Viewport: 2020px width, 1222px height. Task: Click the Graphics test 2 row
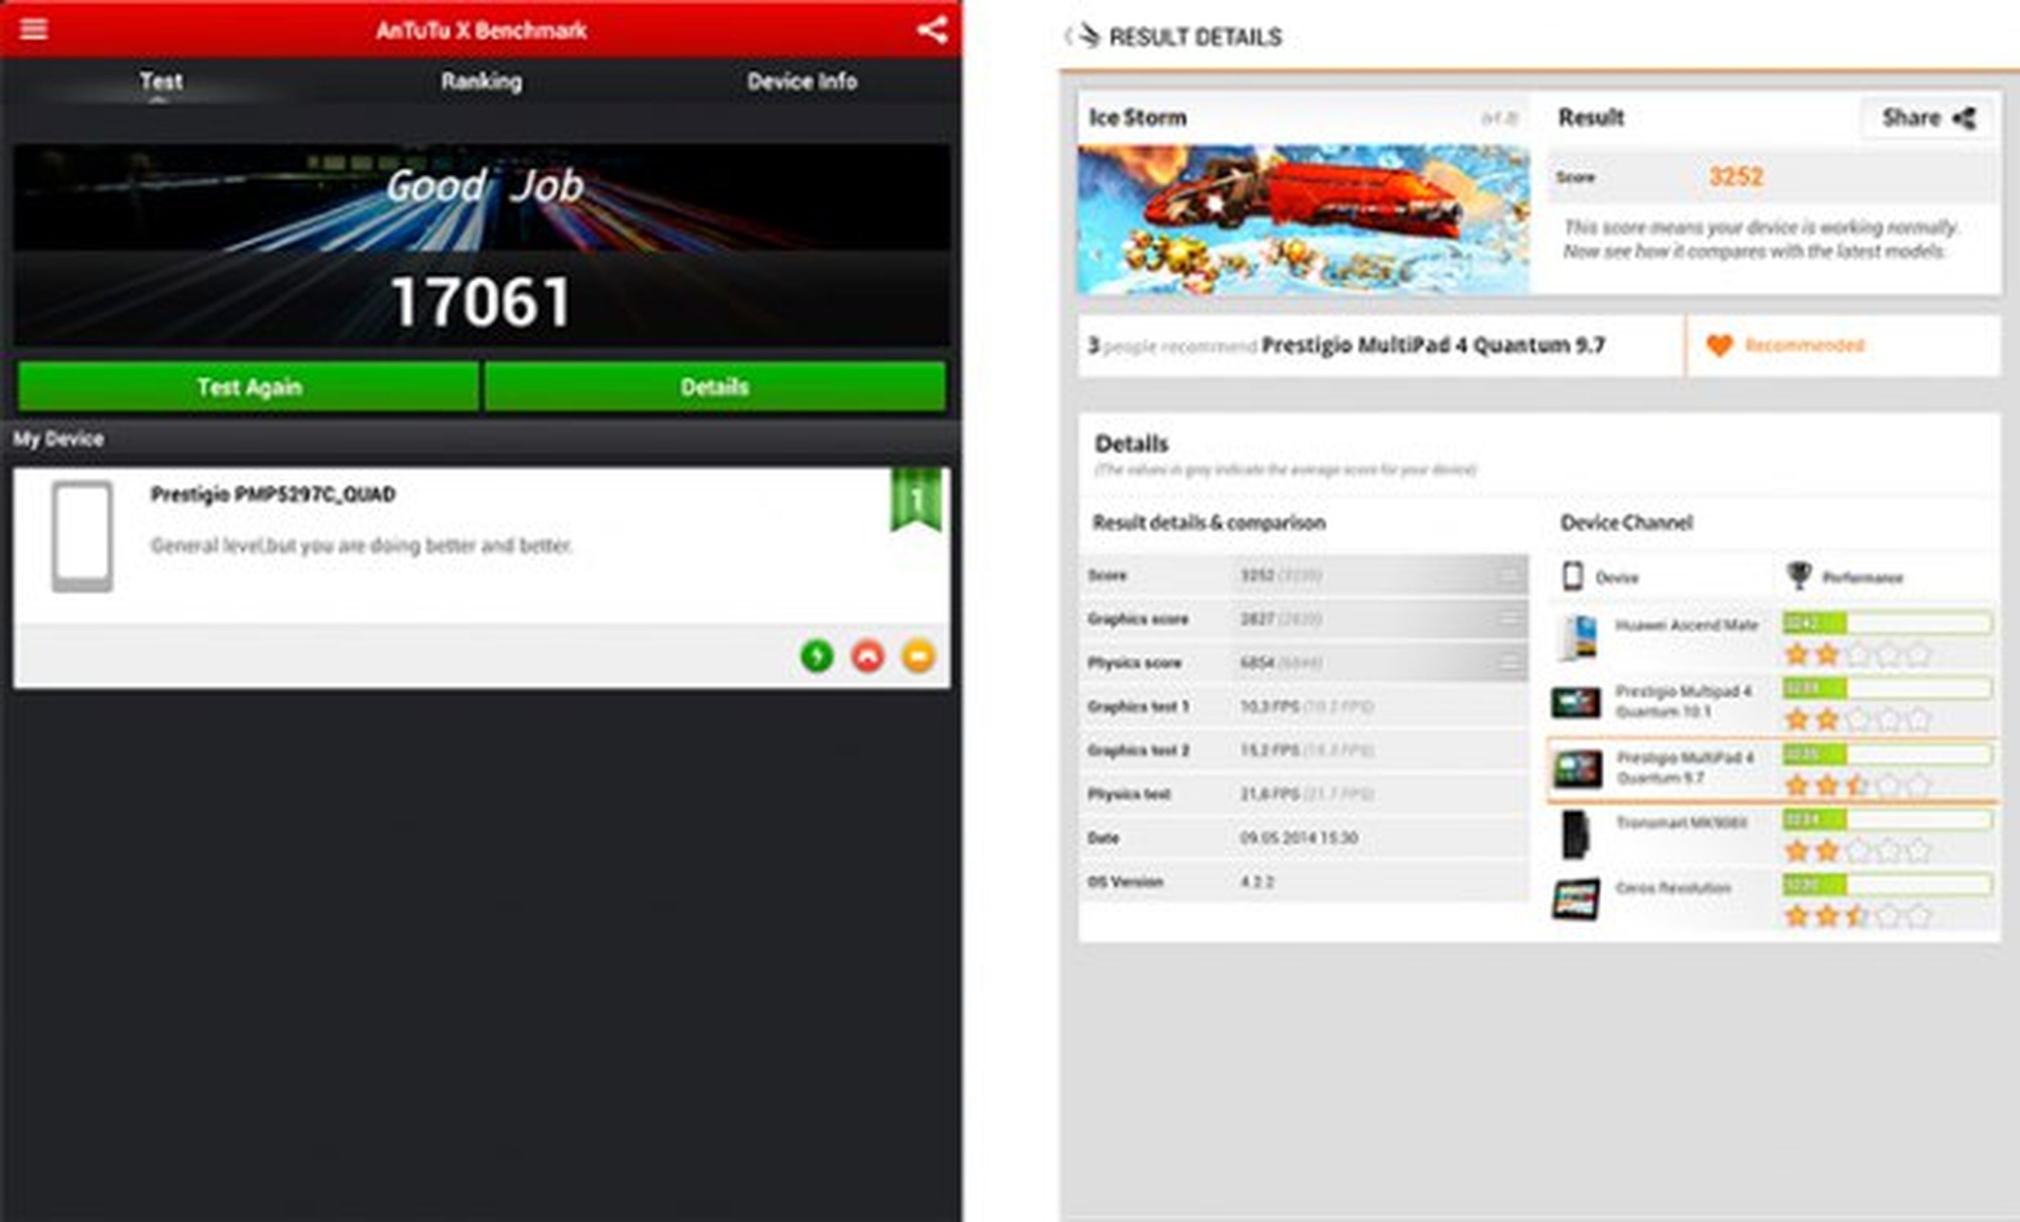[1304, 750]
